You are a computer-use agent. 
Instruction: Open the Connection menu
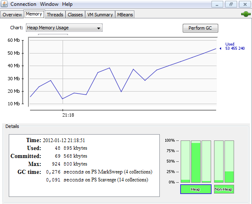point(23,4)
